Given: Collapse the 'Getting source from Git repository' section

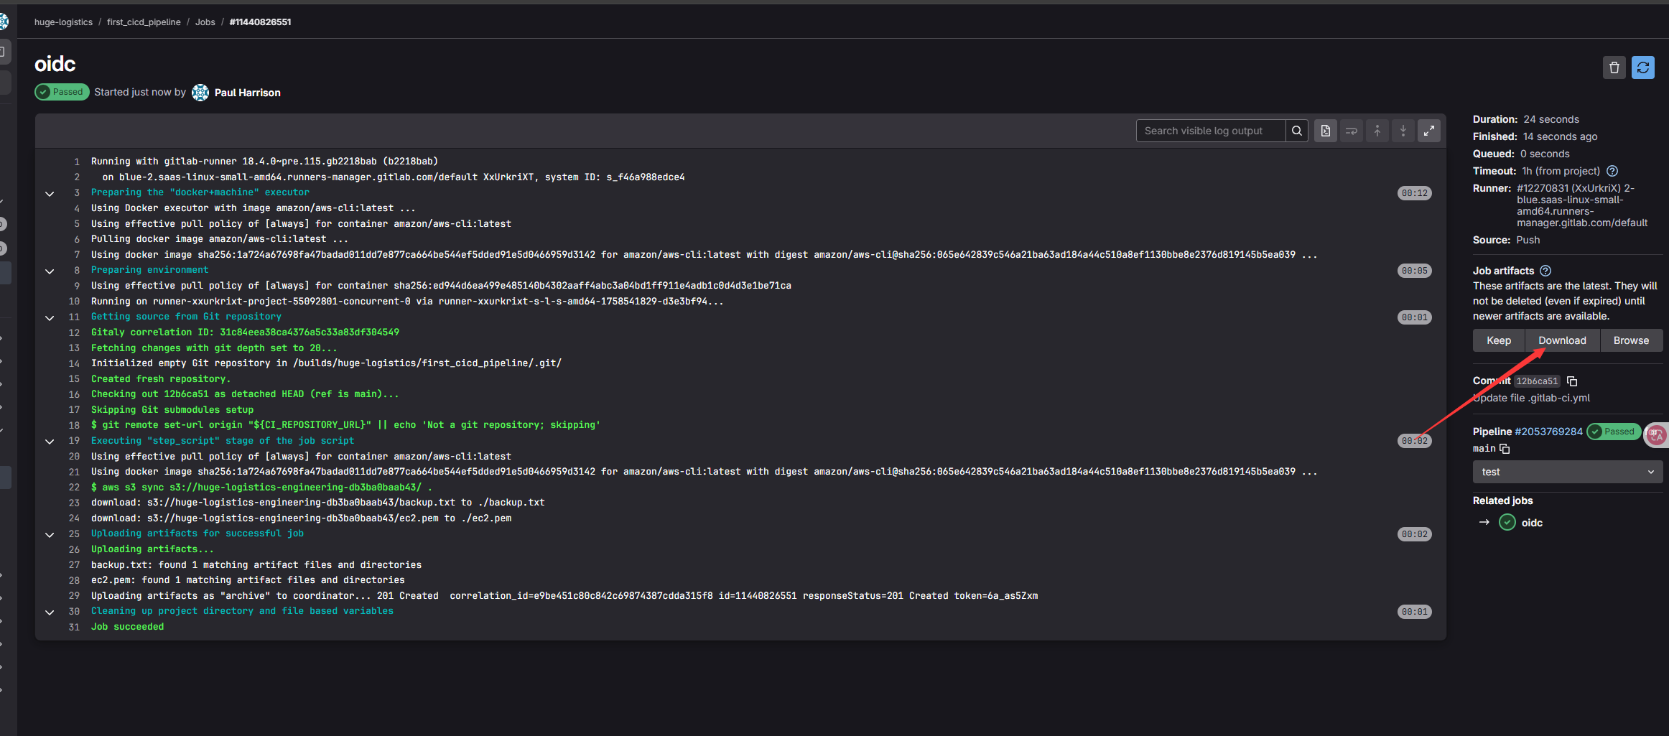Looking at the screenshot, I should [x=50, y=317].
